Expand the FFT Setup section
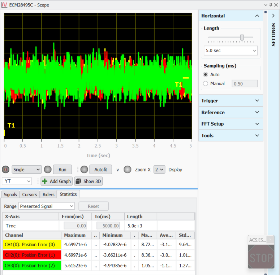This screenshot has height=275, width=280. point(230,124)
